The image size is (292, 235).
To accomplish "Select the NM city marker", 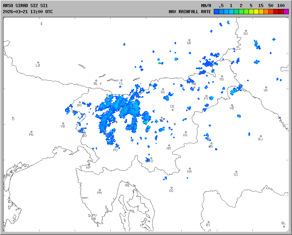I will tap(169, 145).
